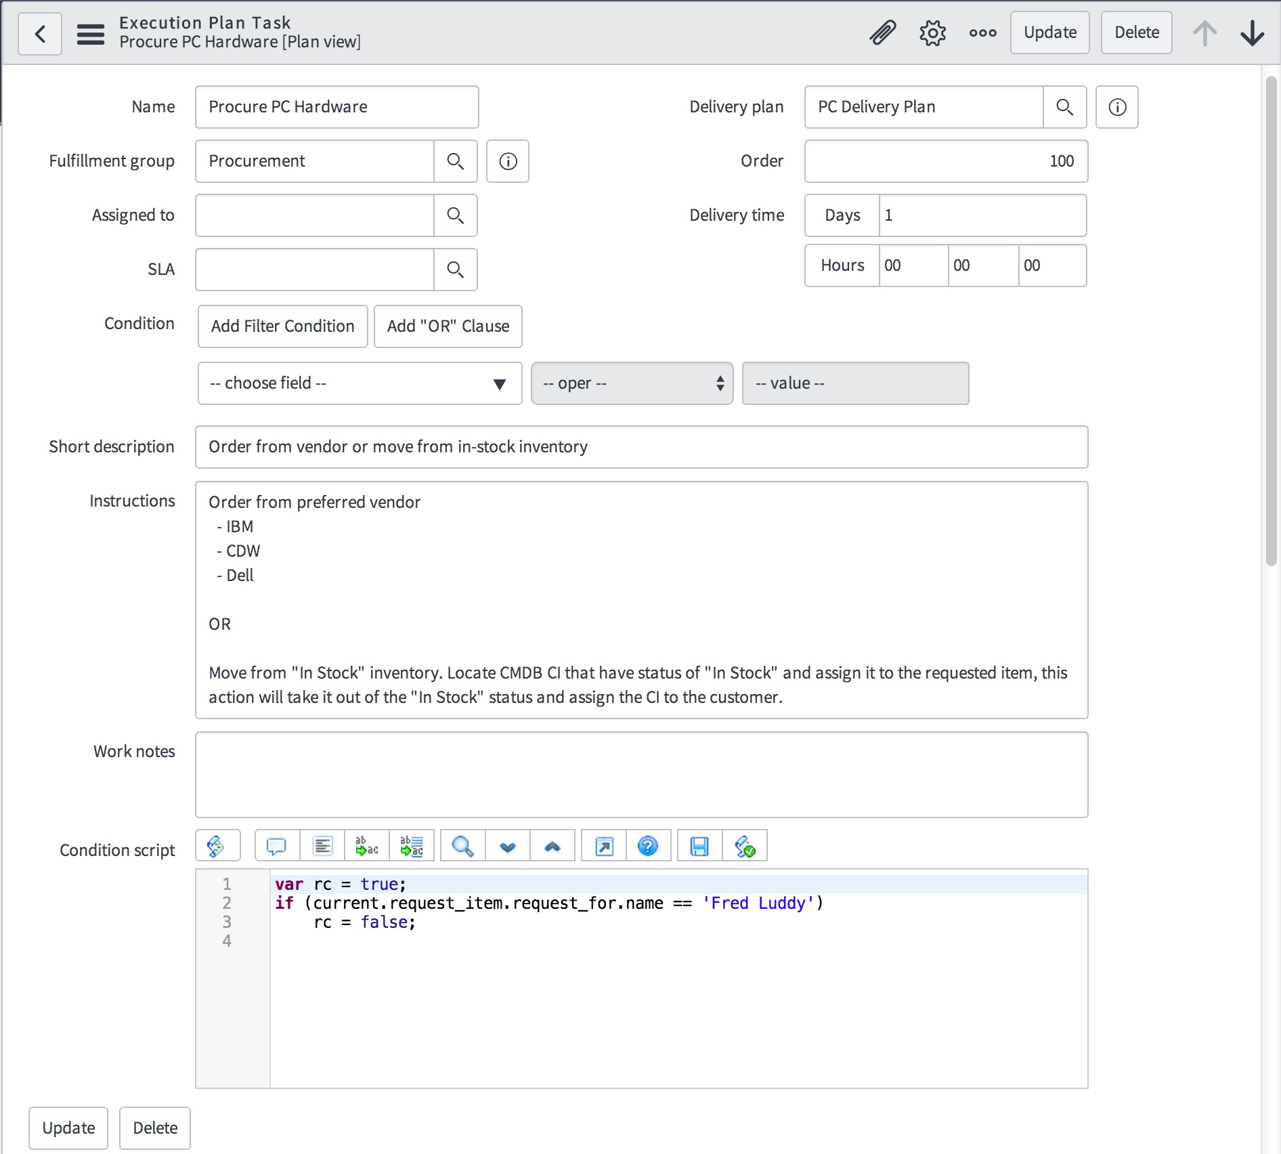1281x1154 pixels.
Task: Open the hamburger context menu icon
Action: 91,33
